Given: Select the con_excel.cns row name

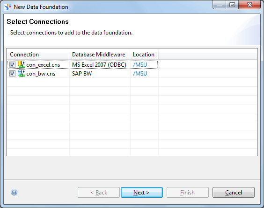Looking at the screenshot, I should coord(43,65).
